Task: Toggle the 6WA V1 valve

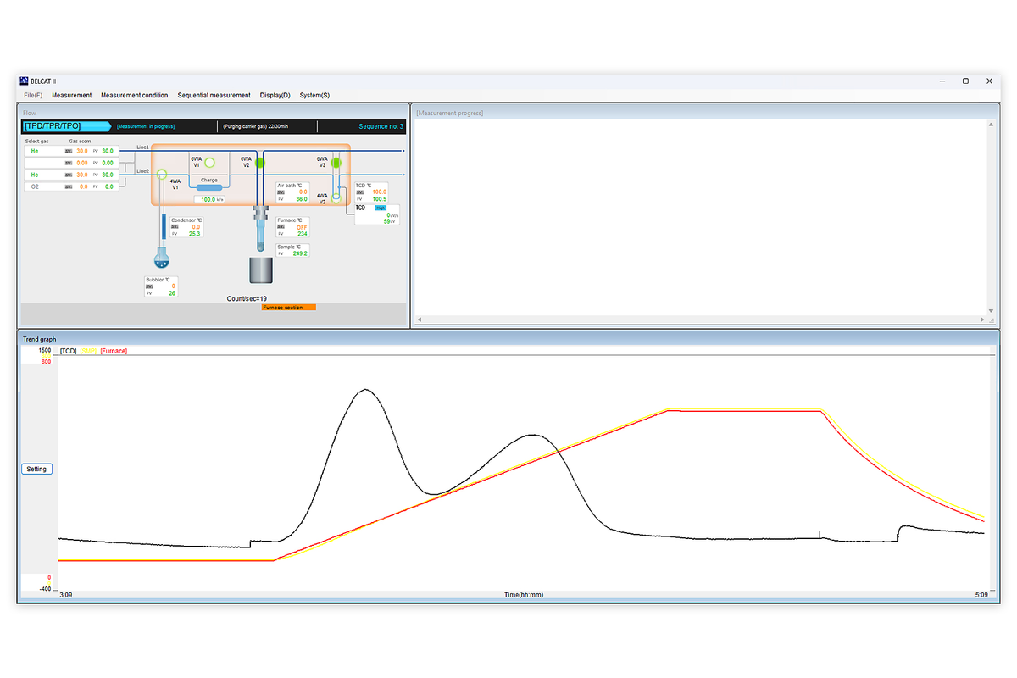Action: (210, 162)
